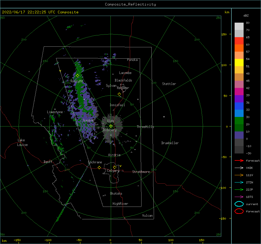Screen dimensions: 261x244
Task: Click the RedDeer city label
Action: 123,88
